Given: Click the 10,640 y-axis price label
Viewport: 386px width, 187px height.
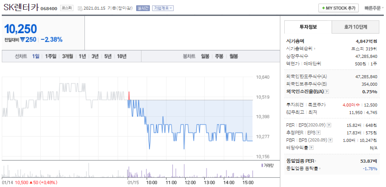Looking at the screenshot, I should click(263, 77).
